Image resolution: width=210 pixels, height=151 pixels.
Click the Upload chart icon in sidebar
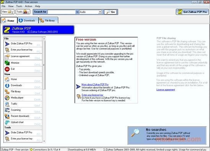click(x=7, y=122)
